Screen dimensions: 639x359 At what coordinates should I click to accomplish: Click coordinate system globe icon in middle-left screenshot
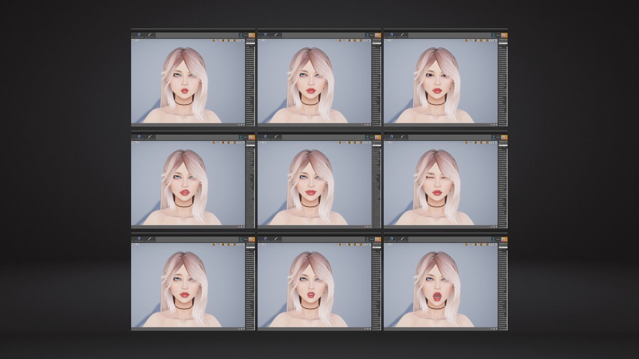point(219,142)
